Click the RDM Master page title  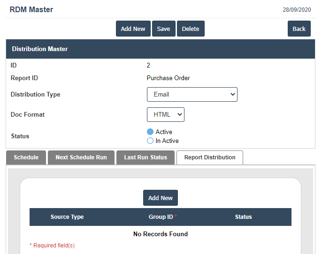tap(31, 9)
